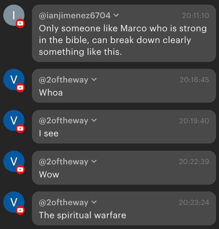Viewport: 219px width, 229px height.
Task: Click the @2oftheway username above "I see"
Action: [64, 121]
